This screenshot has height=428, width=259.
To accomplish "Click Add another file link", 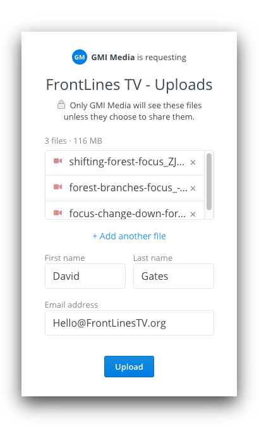I will [129, 236].
